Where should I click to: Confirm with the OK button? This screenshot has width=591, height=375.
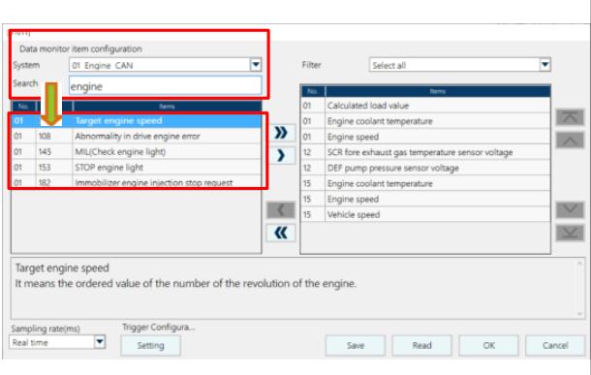tap(488, 345)
